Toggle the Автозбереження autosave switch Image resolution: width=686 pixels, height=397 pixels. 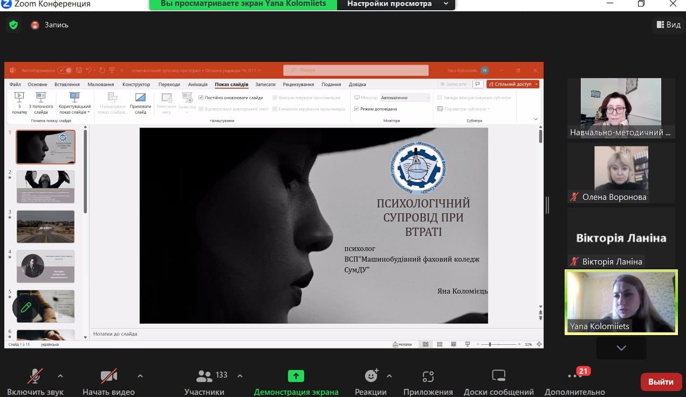coord(65,70)
